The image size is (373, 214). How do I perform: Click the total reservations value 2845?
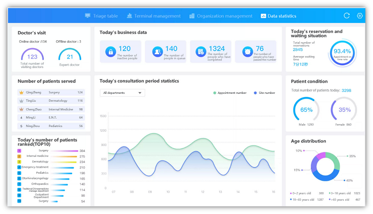click(x=298, y=50)
